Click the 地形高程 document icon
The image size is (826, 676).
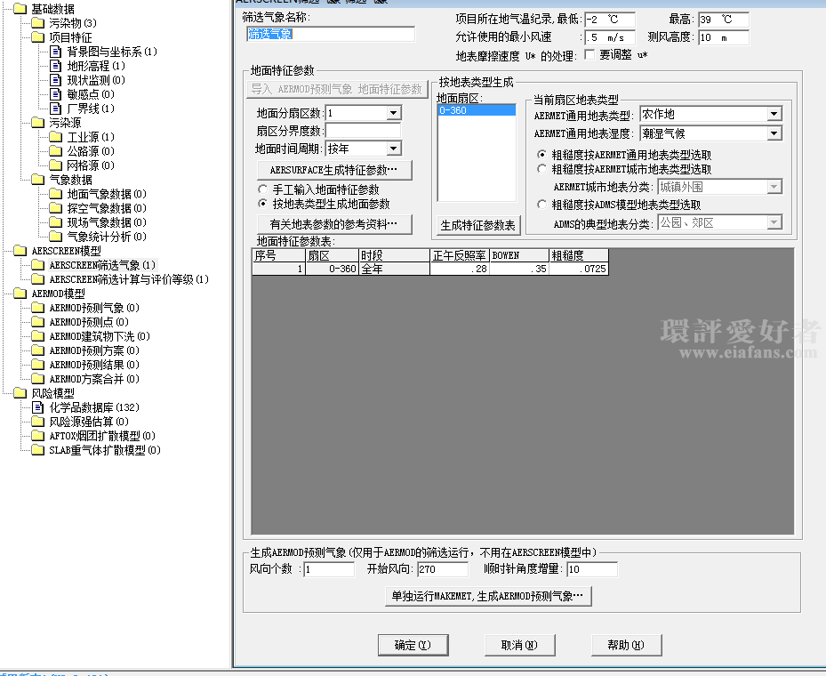[x=55, y=65]
